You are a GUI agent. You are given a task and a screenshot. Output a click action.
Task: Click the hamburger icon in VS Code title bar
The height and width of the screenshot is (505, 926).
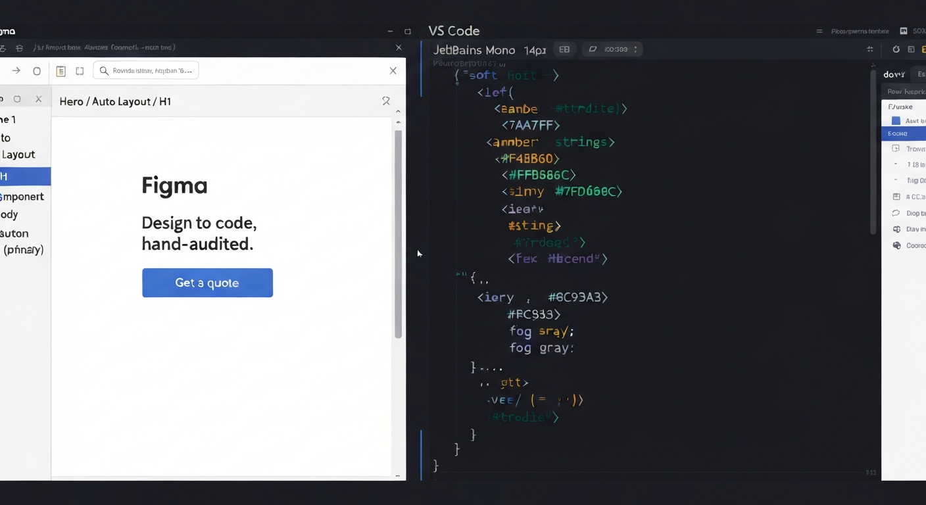(x=819, y=32)
